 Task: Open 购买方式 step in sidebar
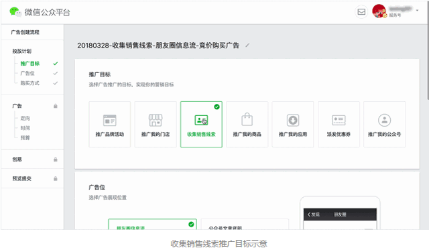pyautogui.click(x=29, y=83)
